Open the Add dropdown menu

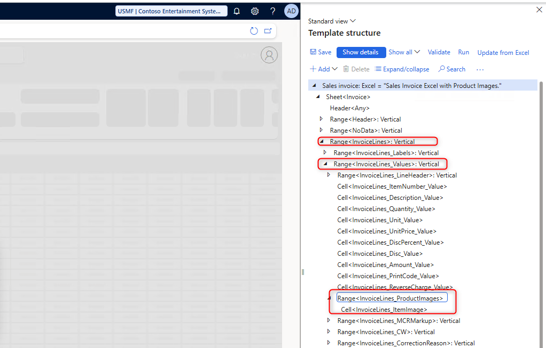tap(324, 69)
